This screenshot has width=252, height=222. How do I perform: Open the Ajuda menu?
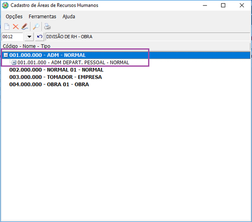[69, 16]
